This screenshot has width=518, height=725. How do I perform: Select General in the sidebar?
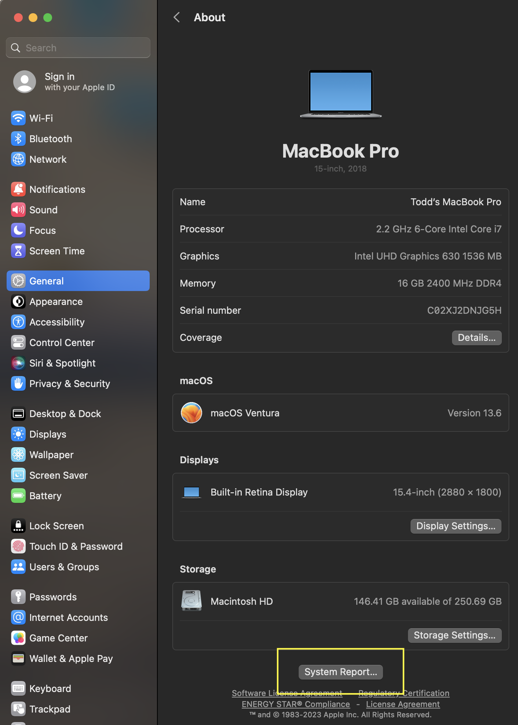[78, 281]
